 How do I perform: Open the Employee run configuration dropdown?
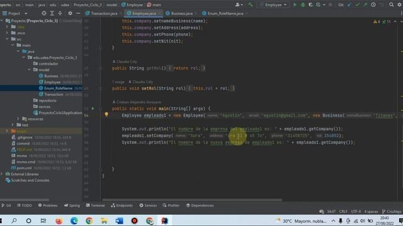[x=273, y=4]
